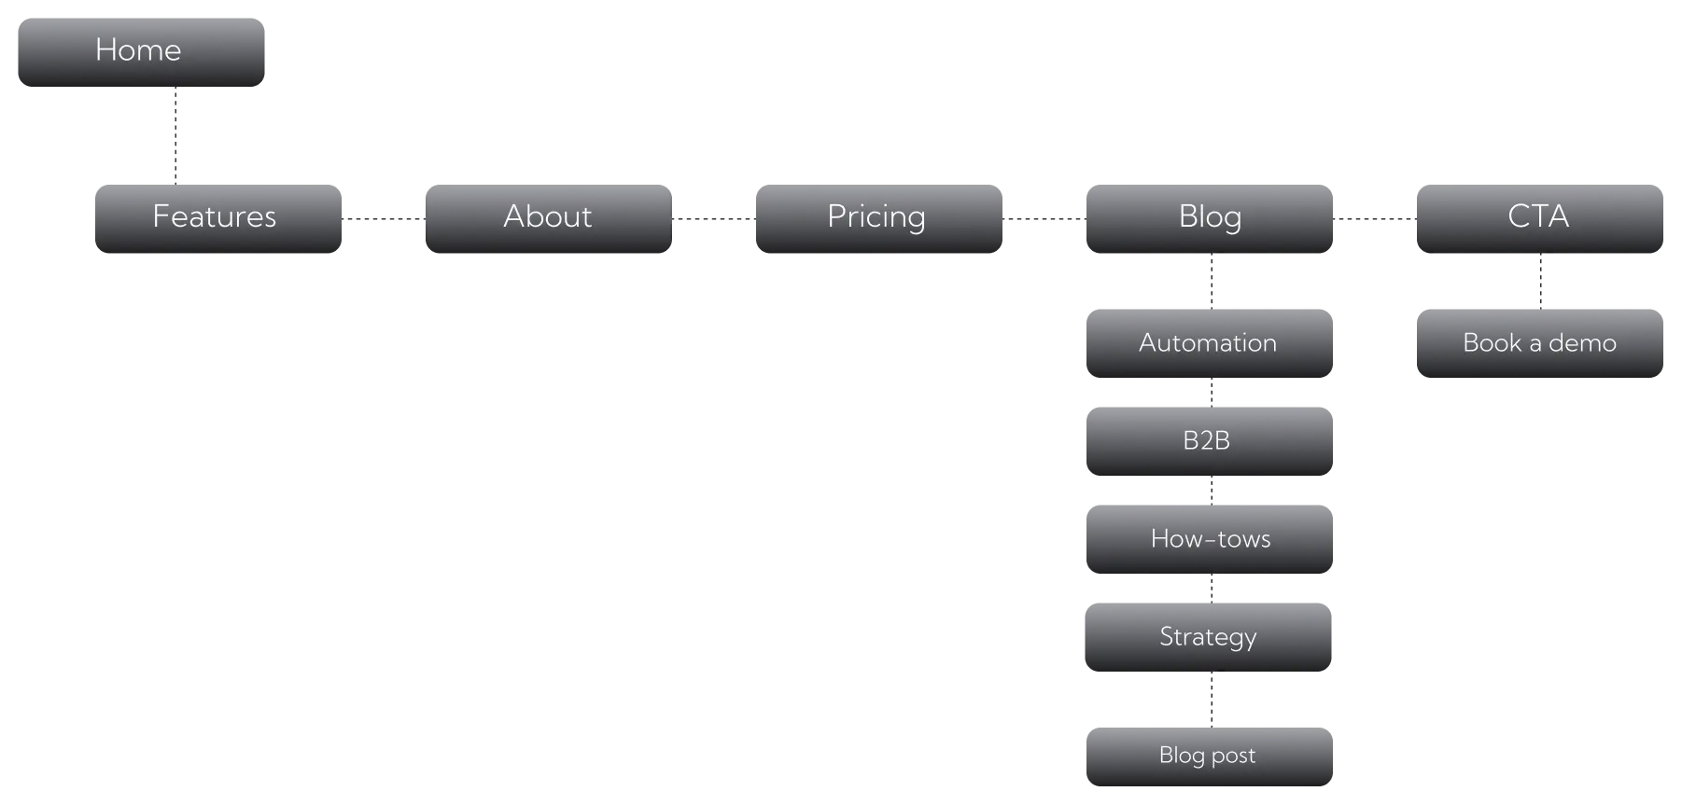Click the How-tows node

(1209, 538)
